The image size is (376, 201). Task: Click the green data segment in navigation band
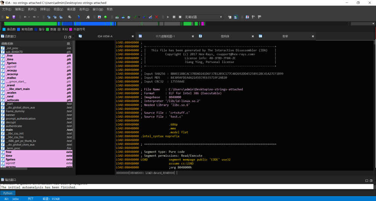coord(30,24)
